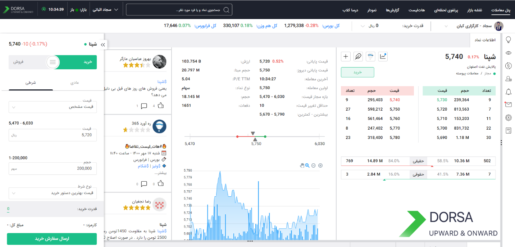The height and width of the screenshot is (247, 515).
Task: Open پرتفوی لحظه‌ای menu
Action: pyautogui.click(x=446, y=10)
